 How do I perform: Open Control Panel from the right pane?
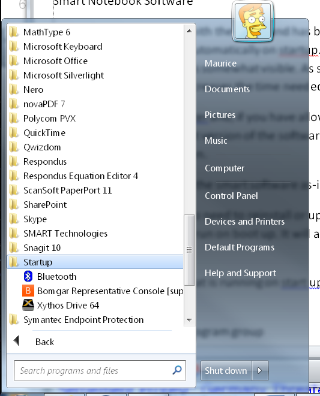(x=231, y=196)
